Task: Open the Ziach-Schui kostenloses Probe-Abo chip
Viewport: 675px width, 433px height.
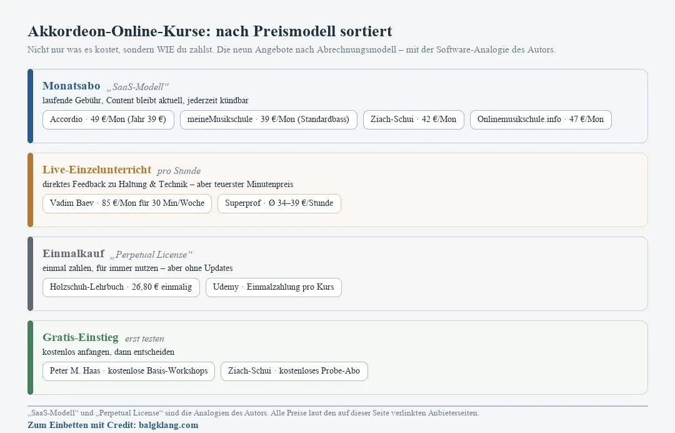Action: click(294, 371)
